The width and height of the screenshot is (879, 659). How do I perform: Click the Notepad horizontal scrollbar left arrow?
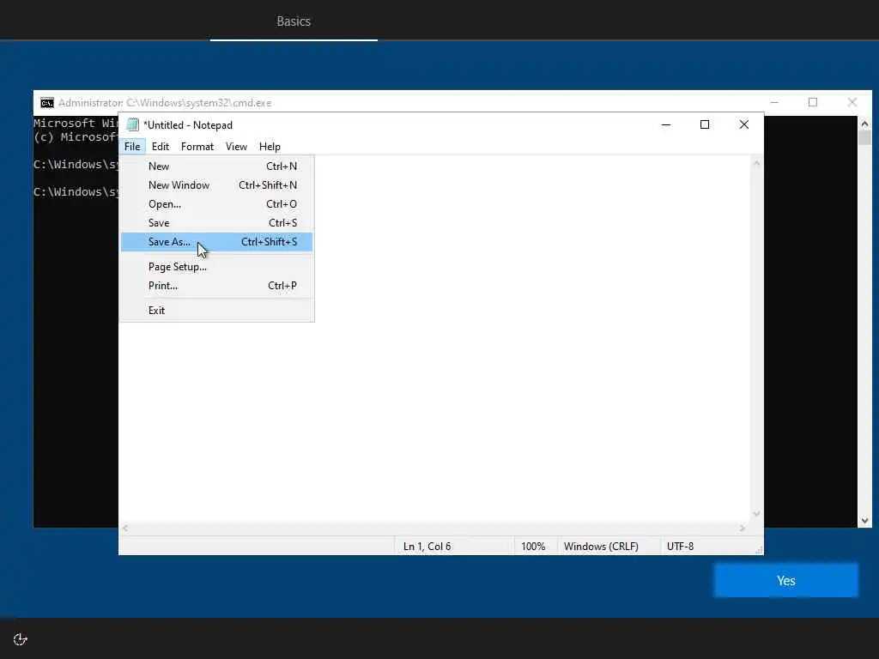pos(125,528)
